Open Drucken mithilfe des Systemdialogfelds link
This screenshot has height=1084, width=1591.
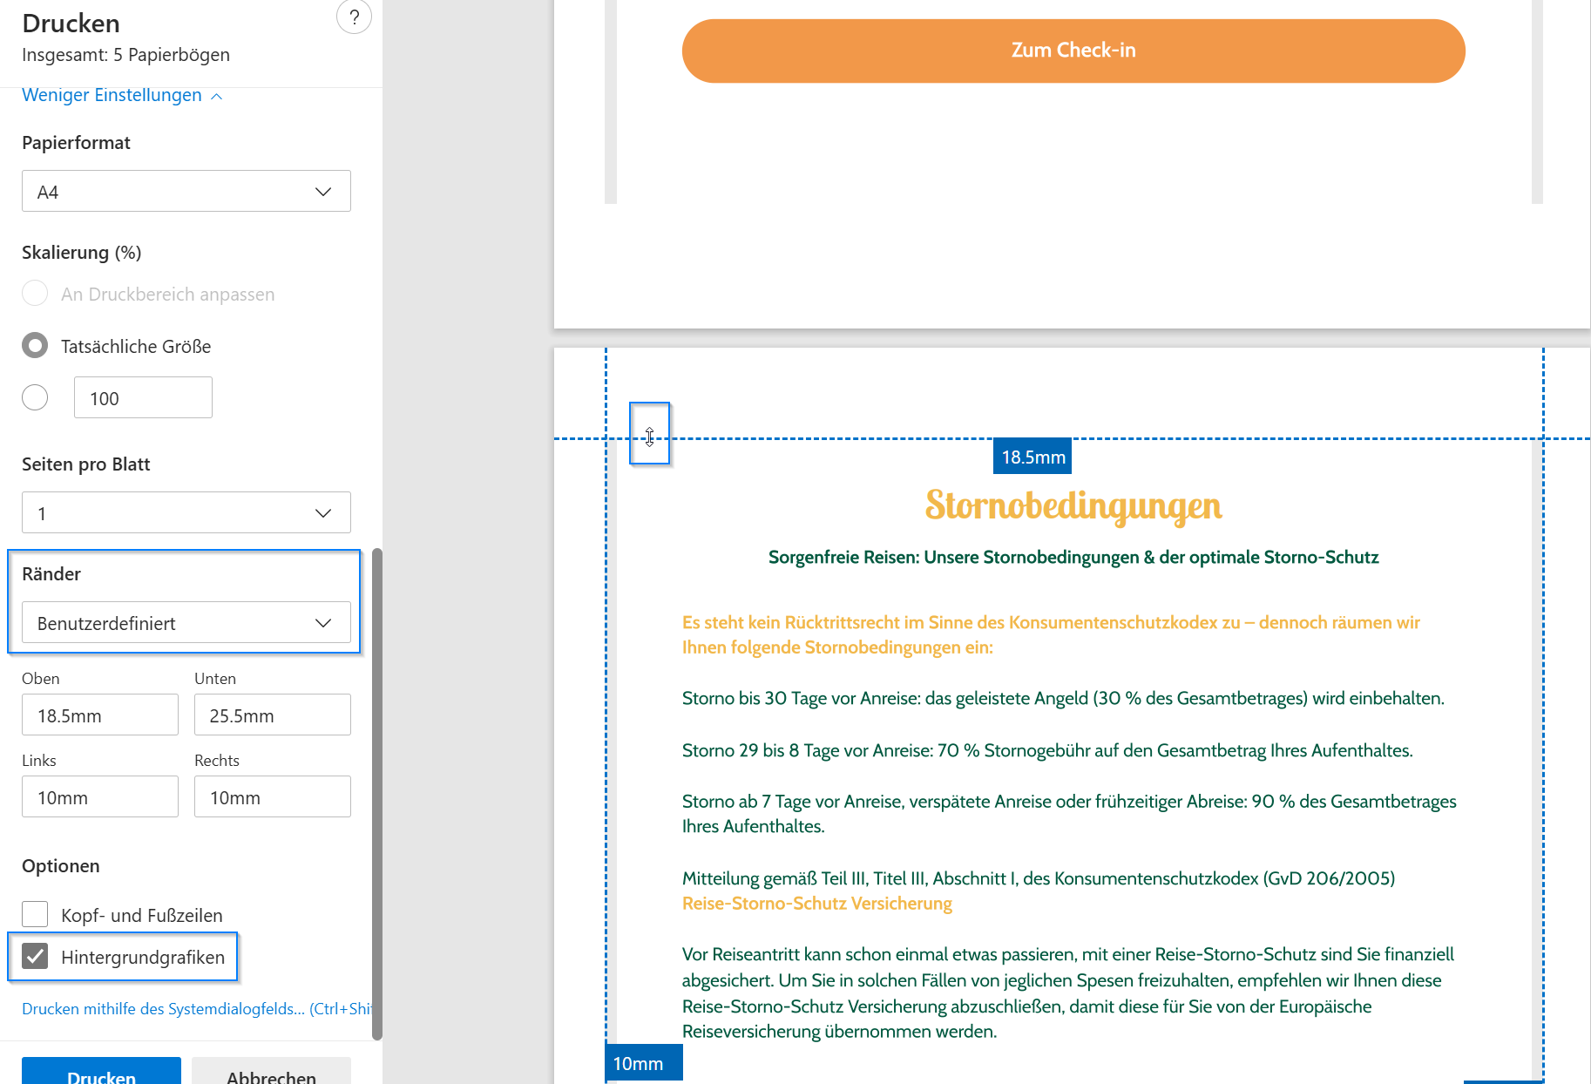pos(195,1009)
